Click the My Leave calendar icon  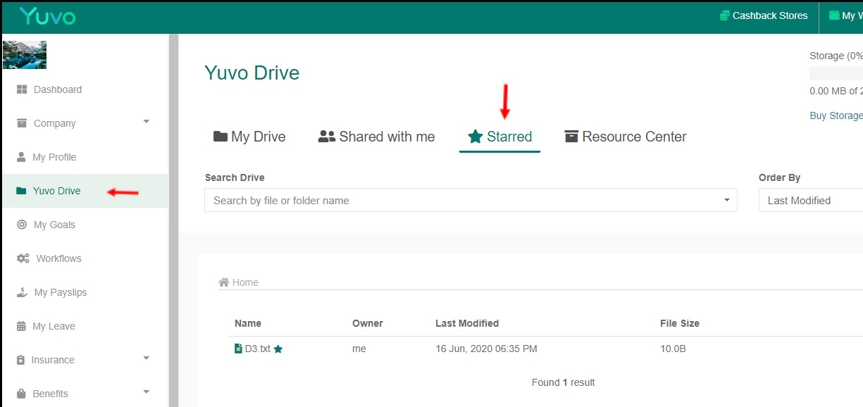click(x=20, y=326)
